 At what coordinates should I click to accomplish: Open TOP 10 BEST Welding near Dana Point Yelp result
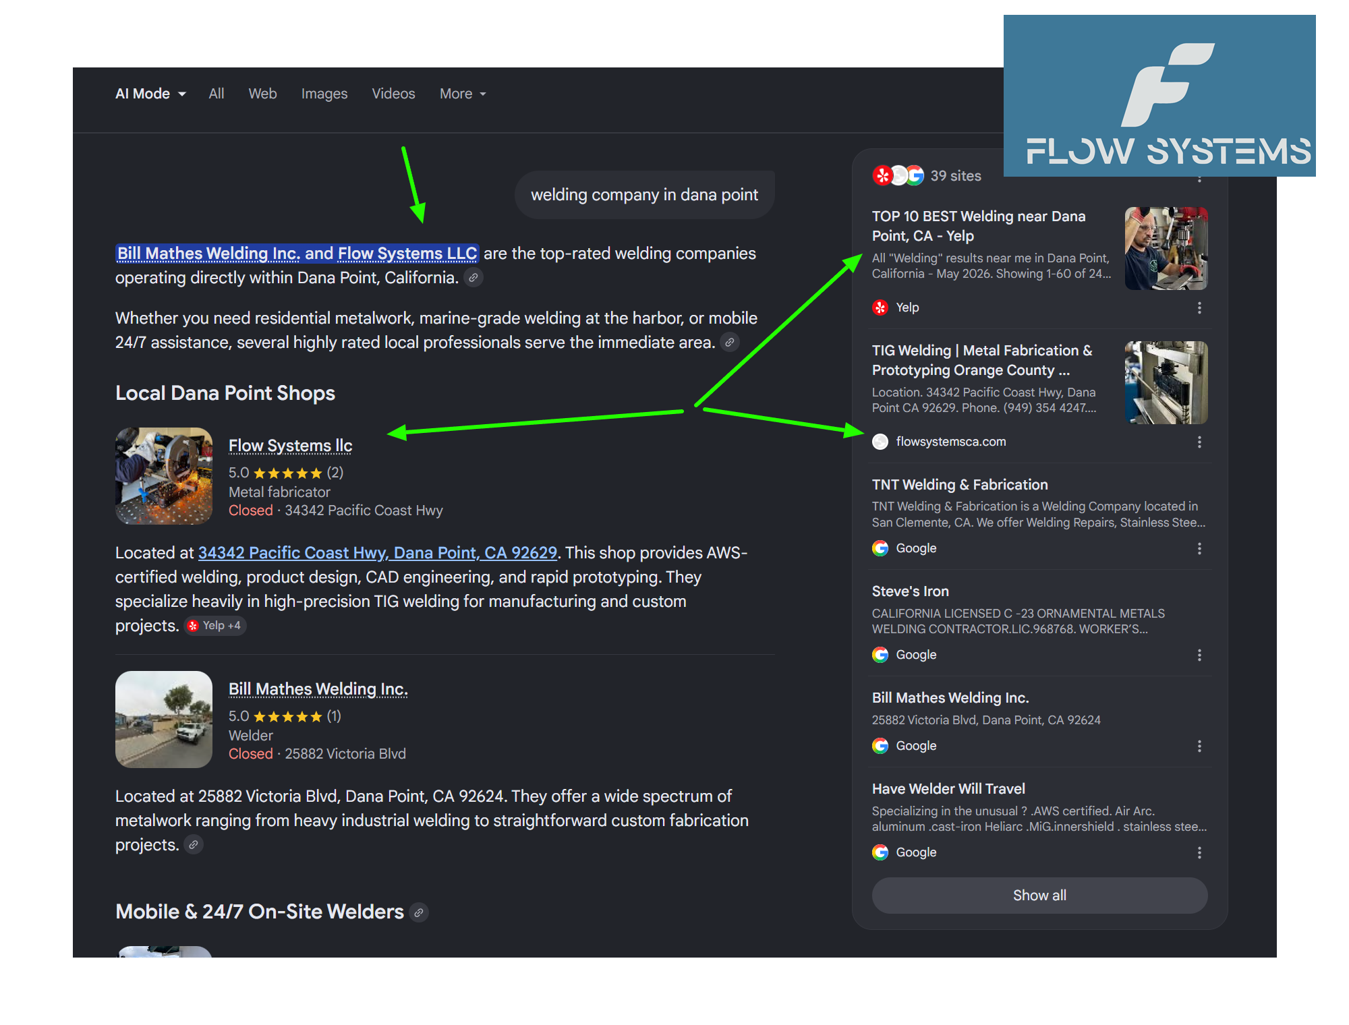click(x=979, y=226)
